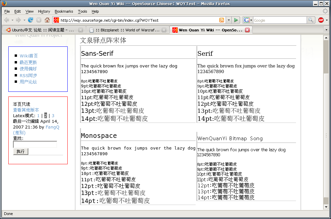Click the scrollbar down arrow
Image resolution: width=331 pixels, height=219 pixels.
(x=326, y=207)
